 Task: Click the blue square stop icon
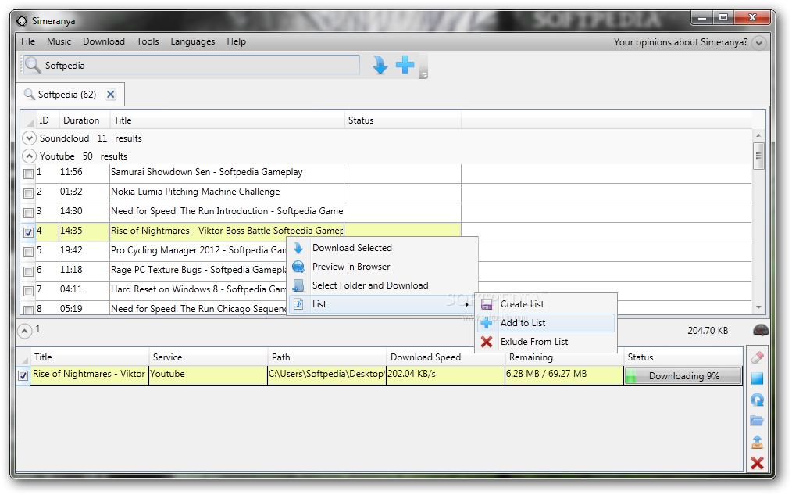[x=757, y=378]
